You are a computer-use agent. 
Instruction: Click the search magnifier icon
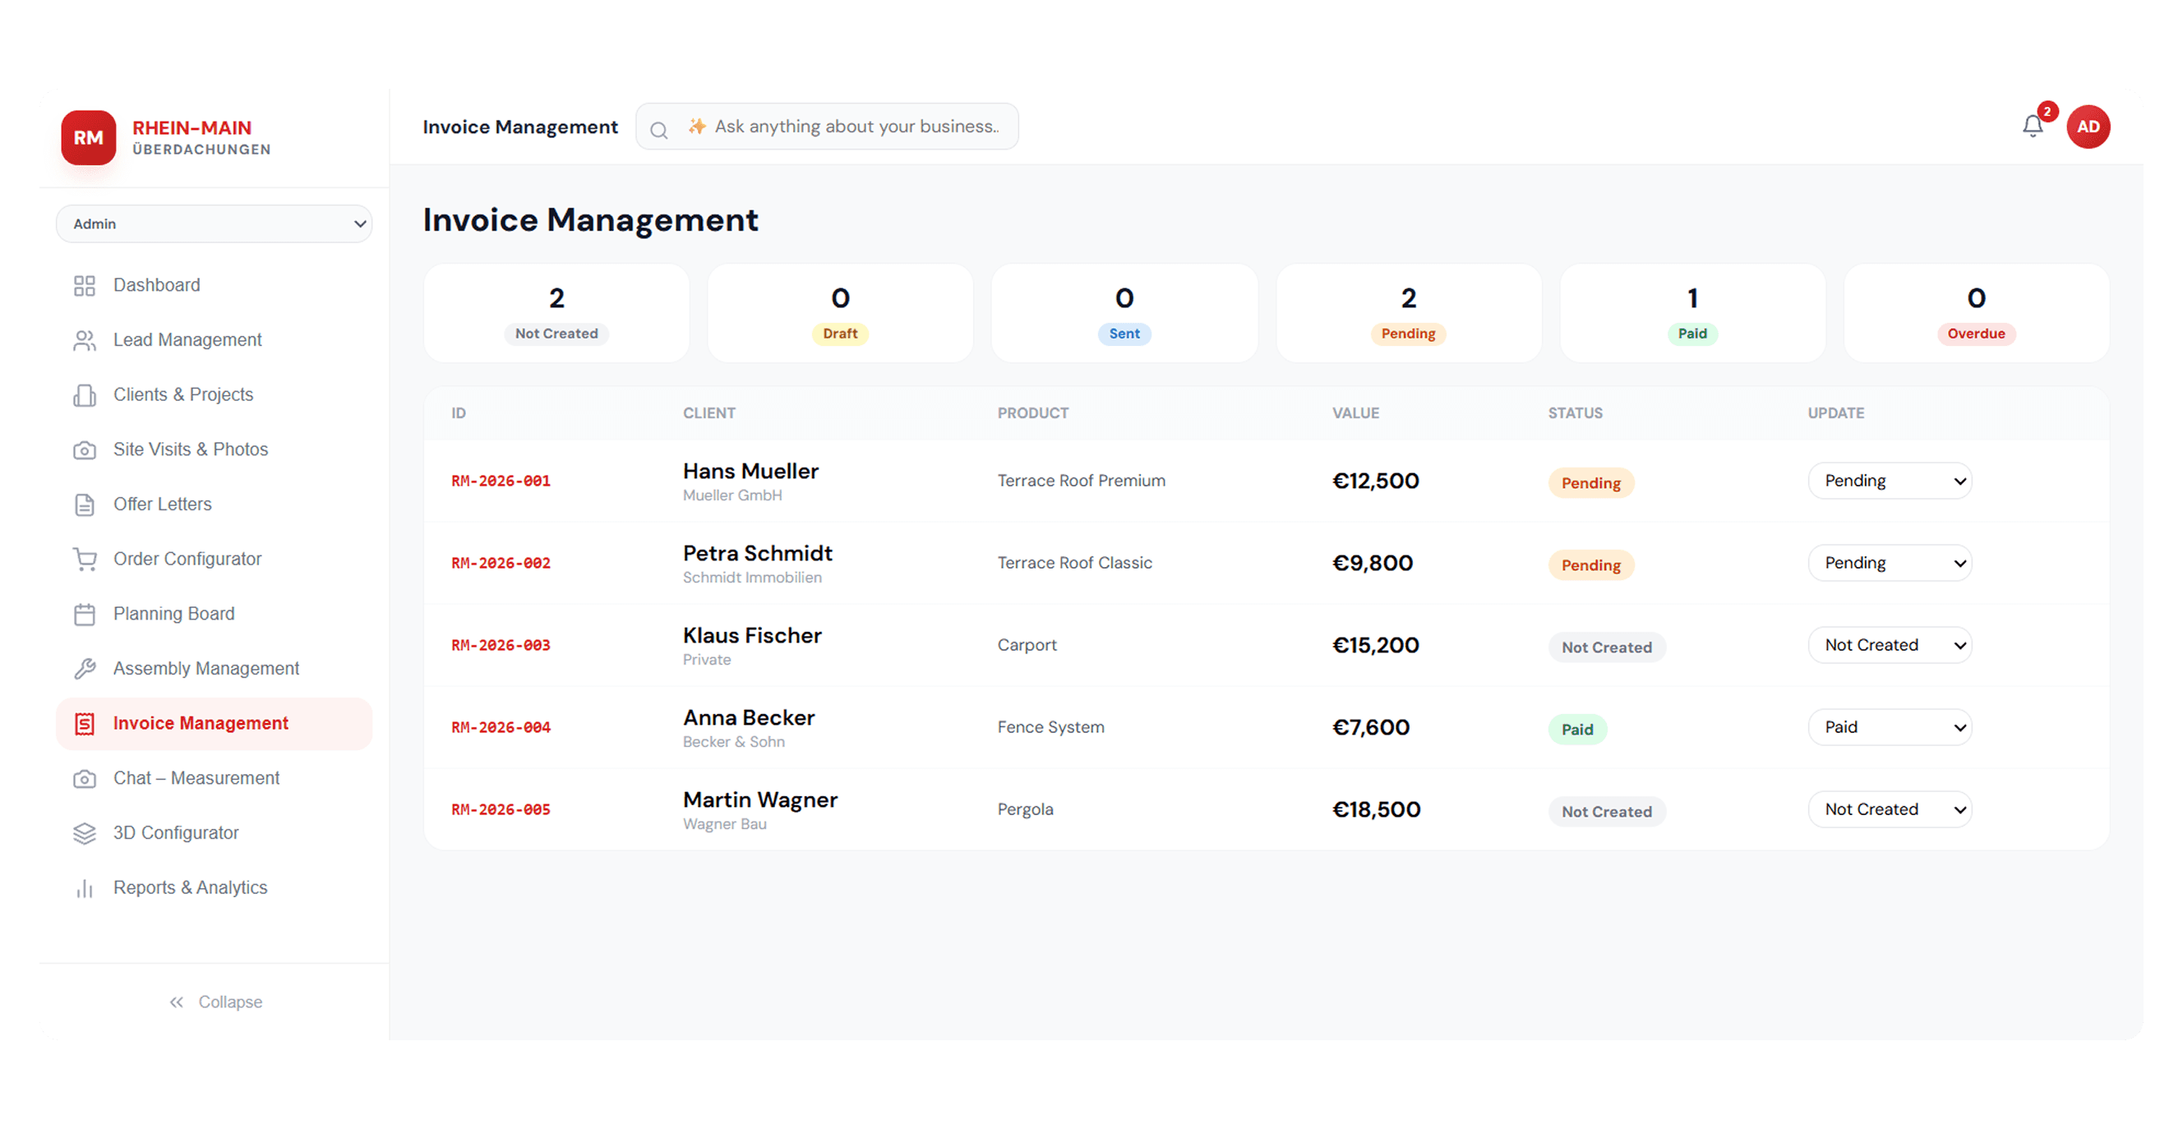click(x=658, y=130)
